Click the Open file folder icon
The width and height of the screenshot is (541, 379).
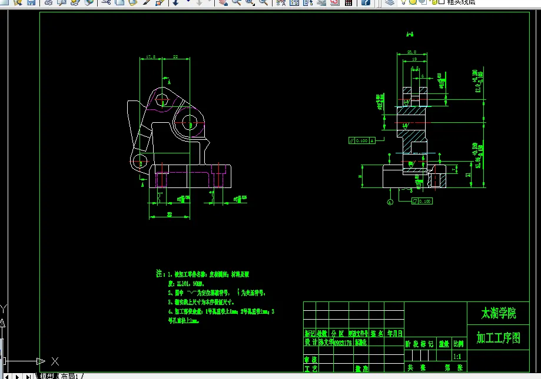click(18, 2)
